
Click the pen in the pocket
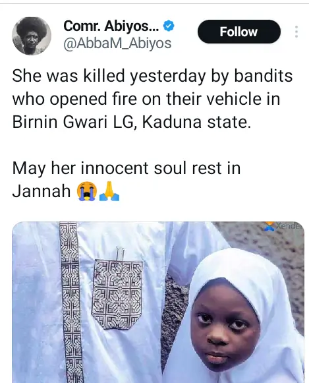120,254
